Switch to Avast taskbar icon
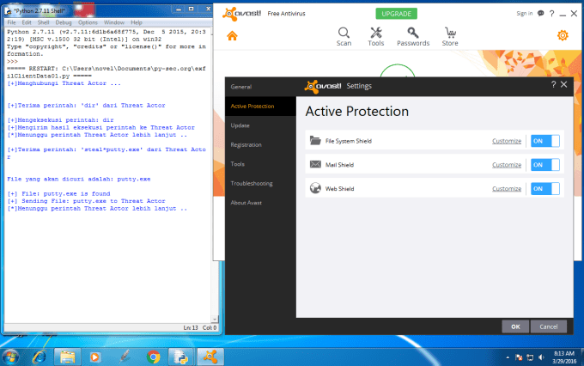This screenshot has height=366, width=584. [x=210, y=357]
